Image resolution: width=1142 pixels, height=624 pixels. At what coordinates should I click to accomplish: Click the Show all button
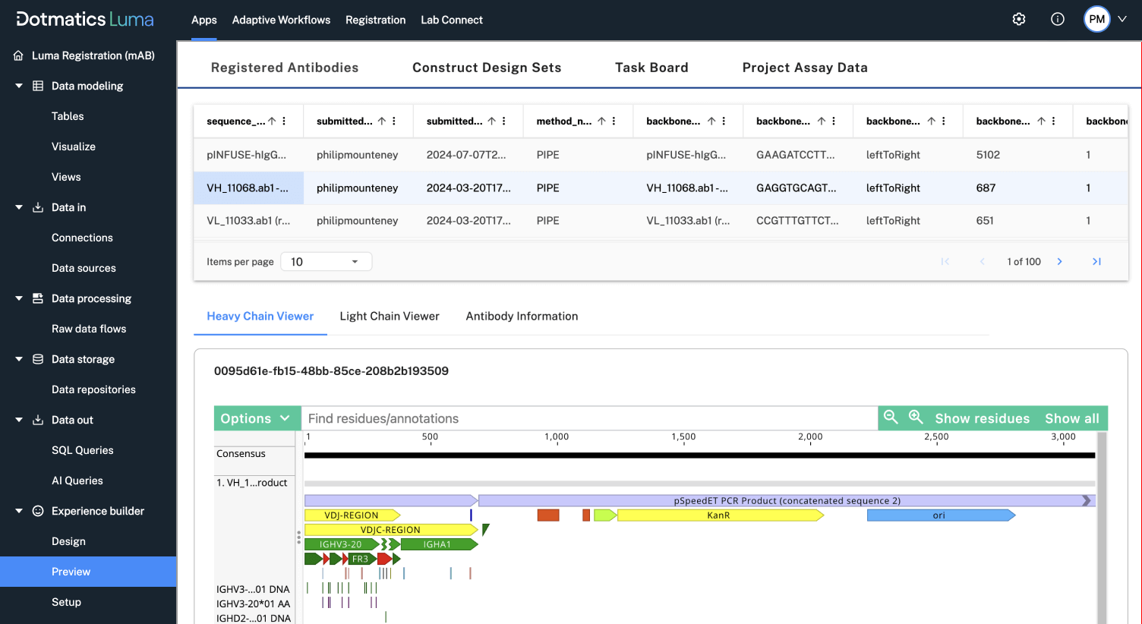1071,418
